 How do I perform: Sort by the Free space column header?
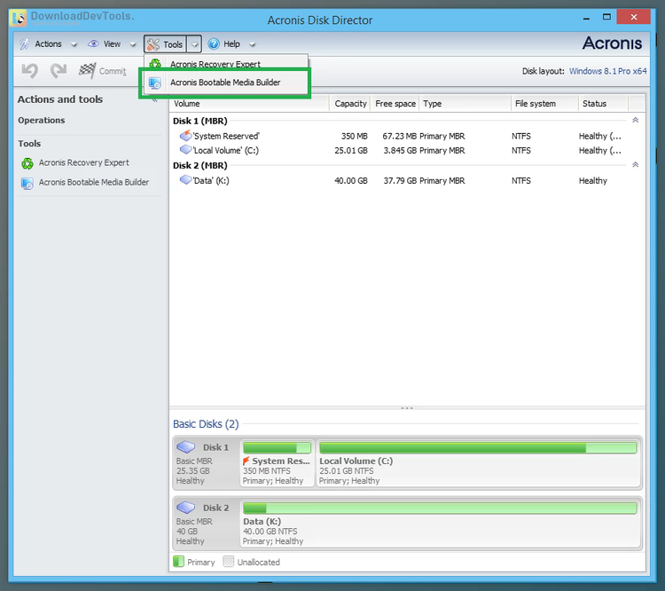[395, 104]
